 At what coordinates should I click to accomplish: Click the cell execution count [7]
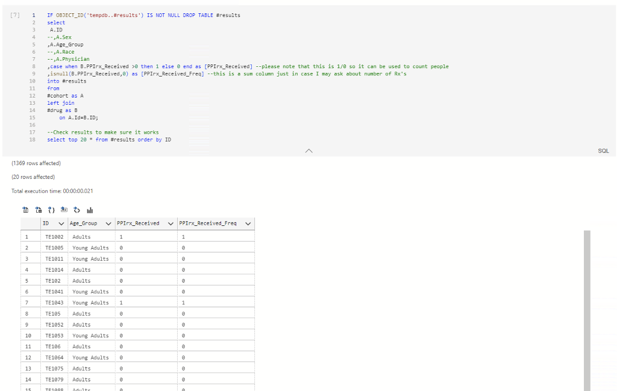click(x=15, y=15)
